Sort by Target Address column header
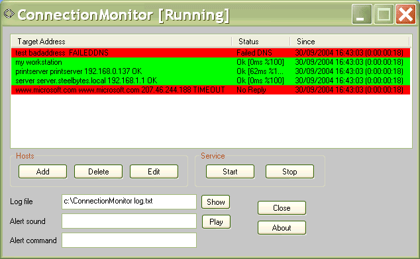The width and height of the screenshot is (420, 259). point(121,42)
